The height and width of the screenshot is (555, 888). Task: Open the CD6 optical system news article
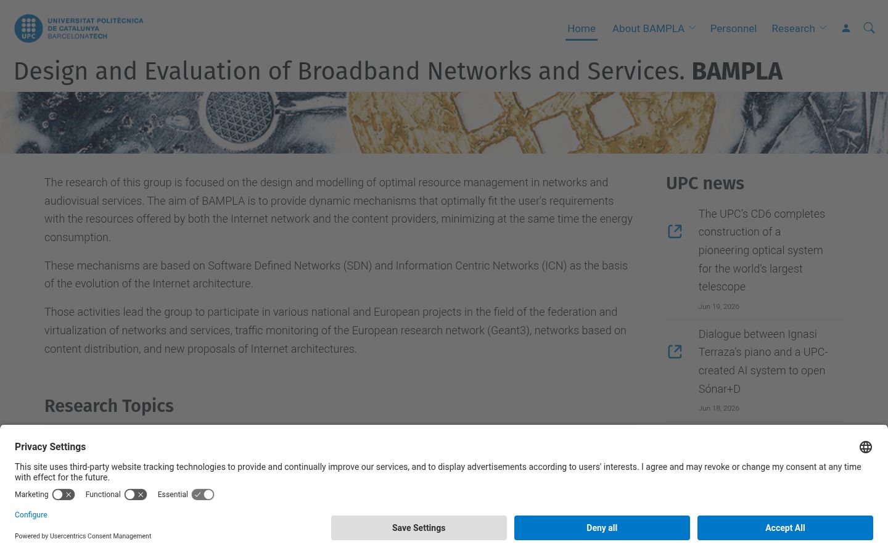click(762, 250)
